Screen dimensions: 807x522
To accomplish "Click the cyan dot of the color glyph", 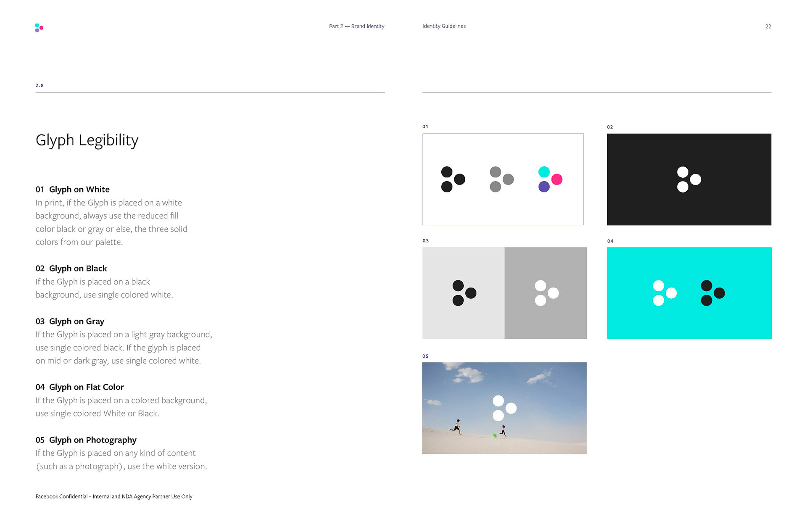I will tap(544, 172).
